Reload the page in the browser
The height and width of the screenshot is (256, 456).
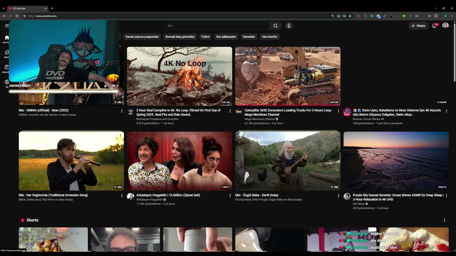click(17, 16)
